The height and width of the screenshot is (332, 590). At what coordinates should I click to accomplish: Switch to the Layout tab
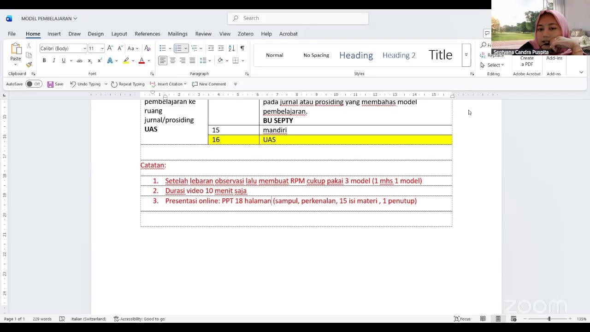(119, 34)
